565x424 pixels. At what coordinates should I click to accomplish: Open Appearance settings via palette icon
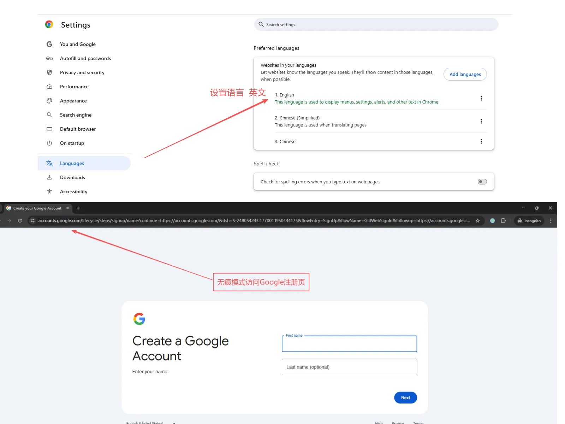click(x=49, y=101)
